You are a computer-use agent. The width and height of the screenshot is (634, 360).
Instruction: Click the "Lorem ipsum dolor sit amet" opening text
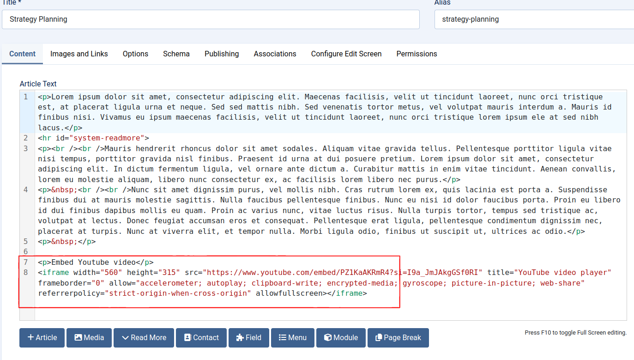pos(109,97)
